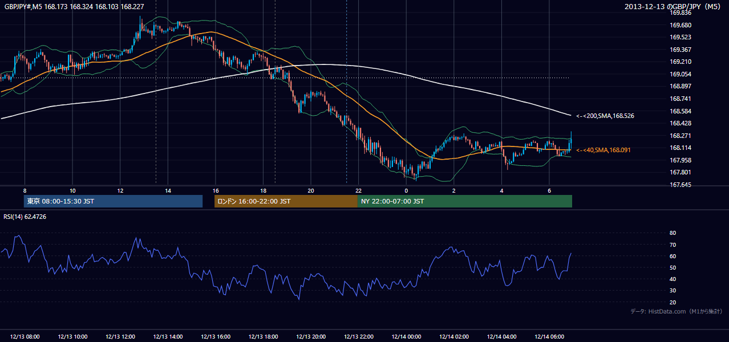Click price axis label 169.680

[x=681, y=25]
